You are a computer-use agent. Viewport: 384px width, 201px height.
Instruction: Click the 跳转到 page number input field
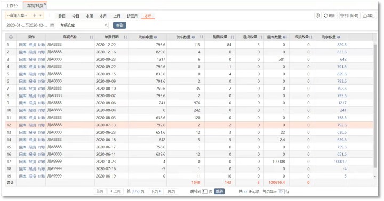205,191
